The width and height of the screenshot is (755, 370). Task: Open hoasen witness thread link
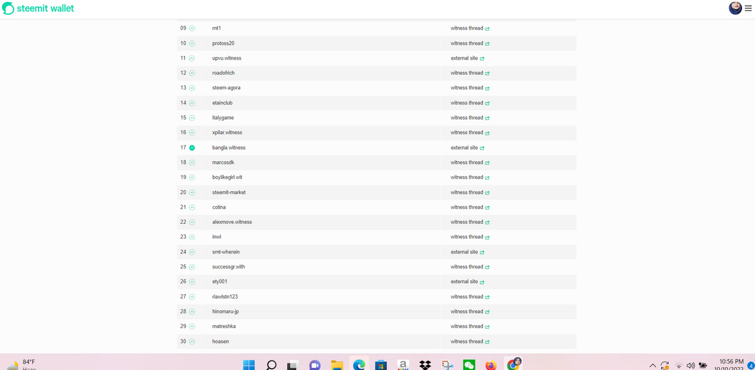pos(470,342)
